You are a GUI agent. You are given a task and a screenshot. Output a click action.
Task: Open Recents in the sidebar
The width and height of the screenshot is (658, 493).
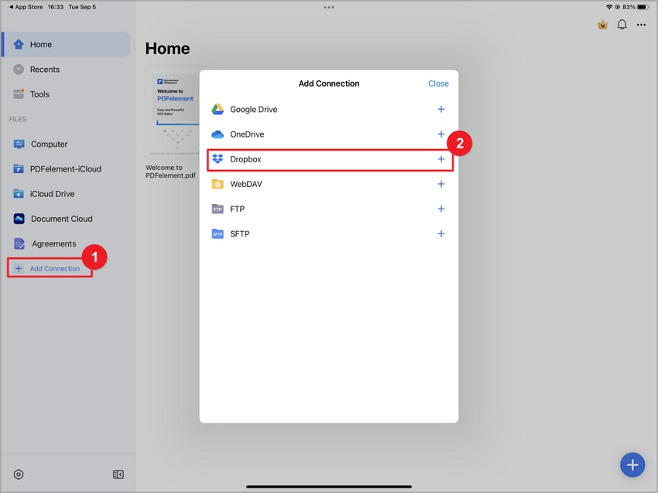[x=66, y=70]
